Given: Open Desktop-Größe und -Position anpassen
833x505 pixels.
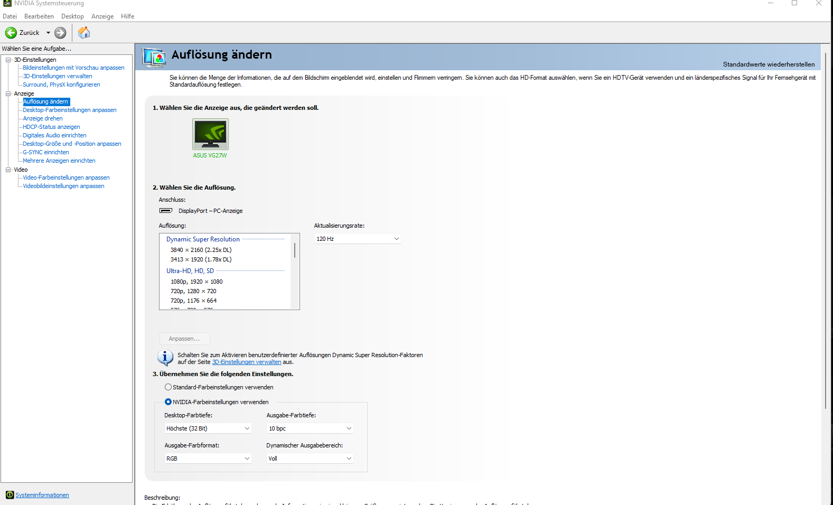Looking at the screenshot, I should [72, 144].
